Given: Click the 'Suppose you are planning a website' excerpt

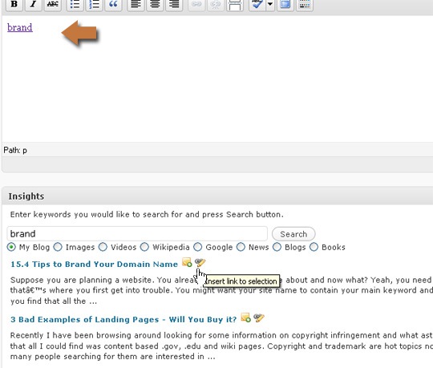Looking at the screenshot, I should click(x=221, y=290).
